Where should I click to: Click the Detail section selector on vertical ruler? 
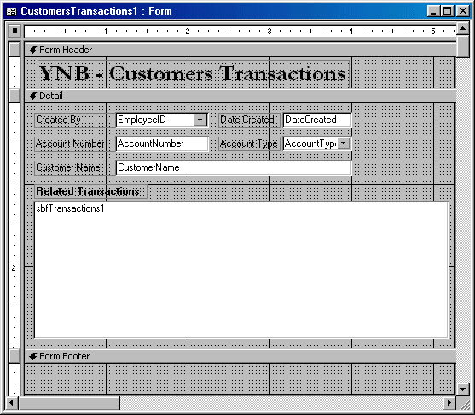tap(14, 96)
